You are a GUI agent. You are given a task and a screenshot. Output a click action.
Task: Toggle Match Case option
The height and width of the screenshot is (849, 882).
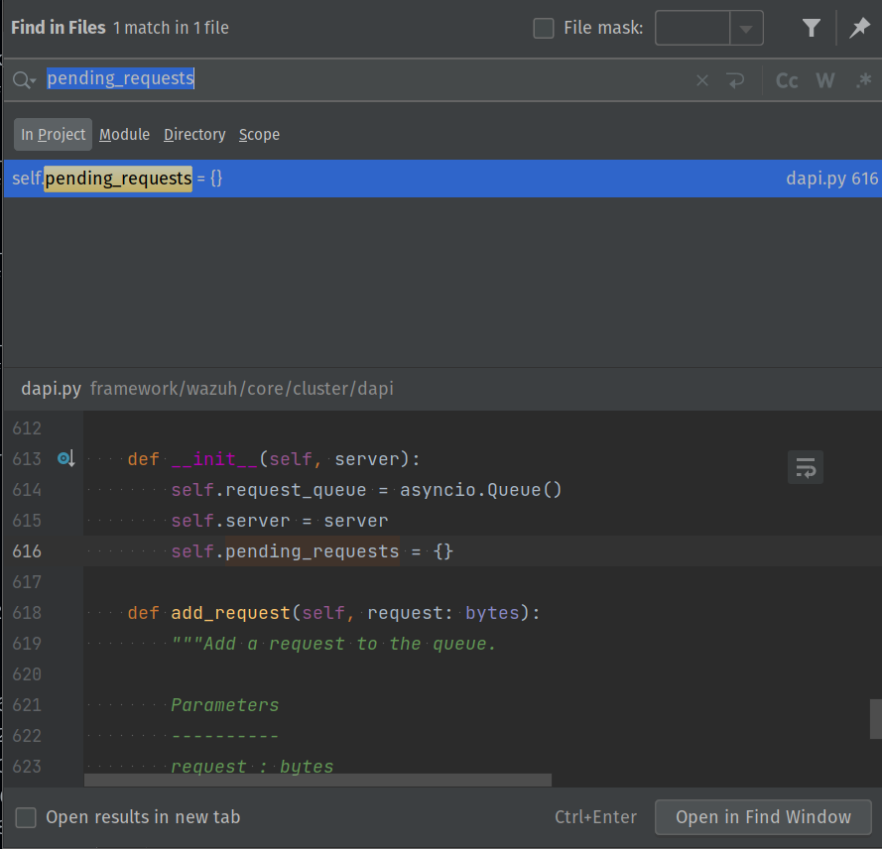(787, 81)
